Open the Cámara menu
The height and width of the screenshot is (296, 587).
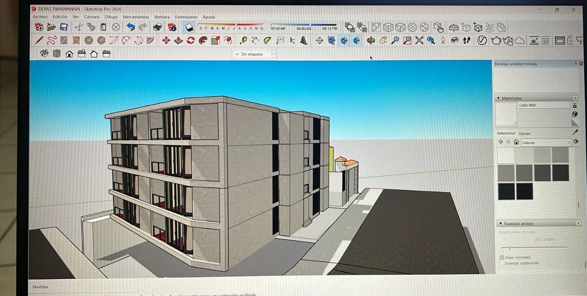pyautogui.click(x=92, y=17)
